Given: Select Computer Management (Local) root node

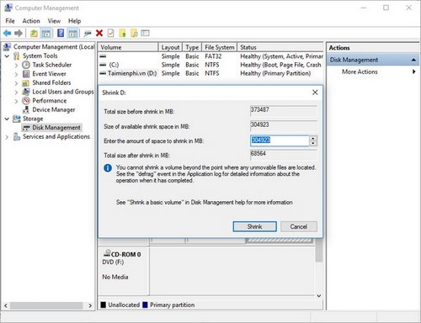Looking at the screenshot, I should [x=54, y=47].
